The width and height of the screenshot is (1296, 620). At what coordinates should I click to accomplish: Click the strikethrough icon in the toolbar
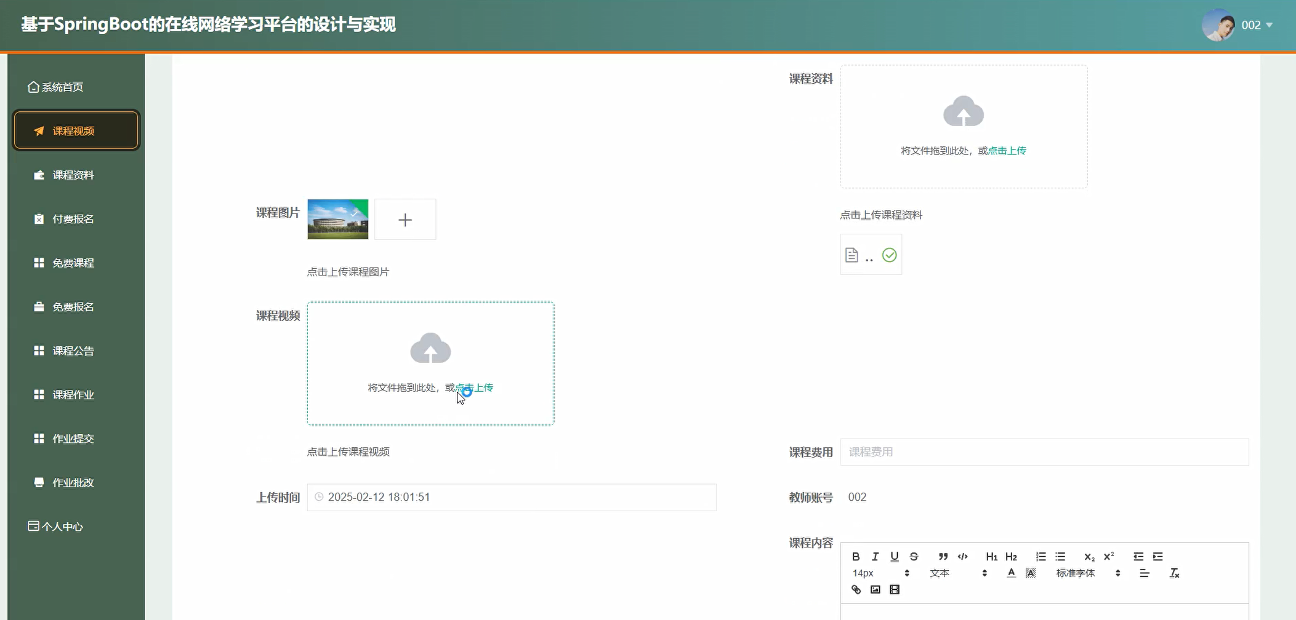[914, 557]
